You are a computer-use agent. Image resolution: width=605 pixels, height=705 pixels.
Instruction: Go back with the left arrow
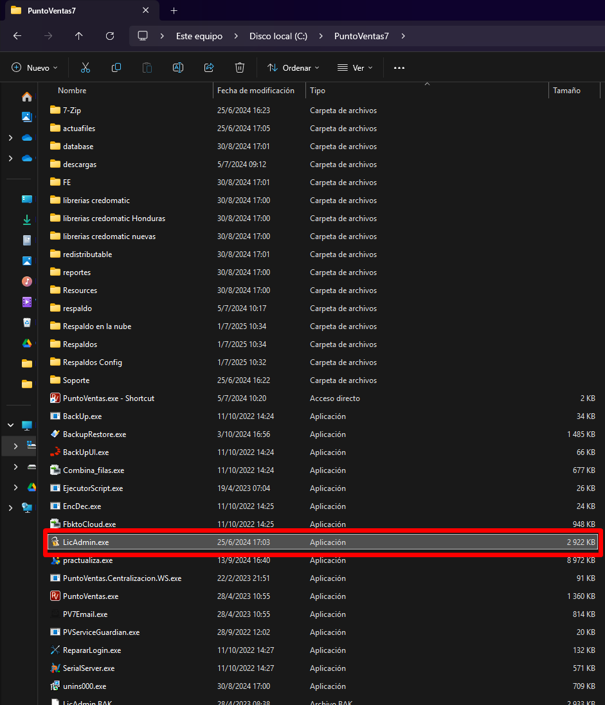(x=17, y=36)
